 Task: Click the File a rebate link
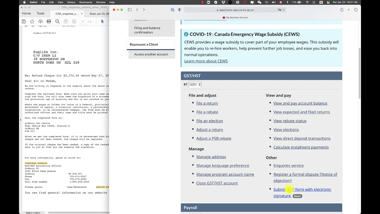coord(207,112)
